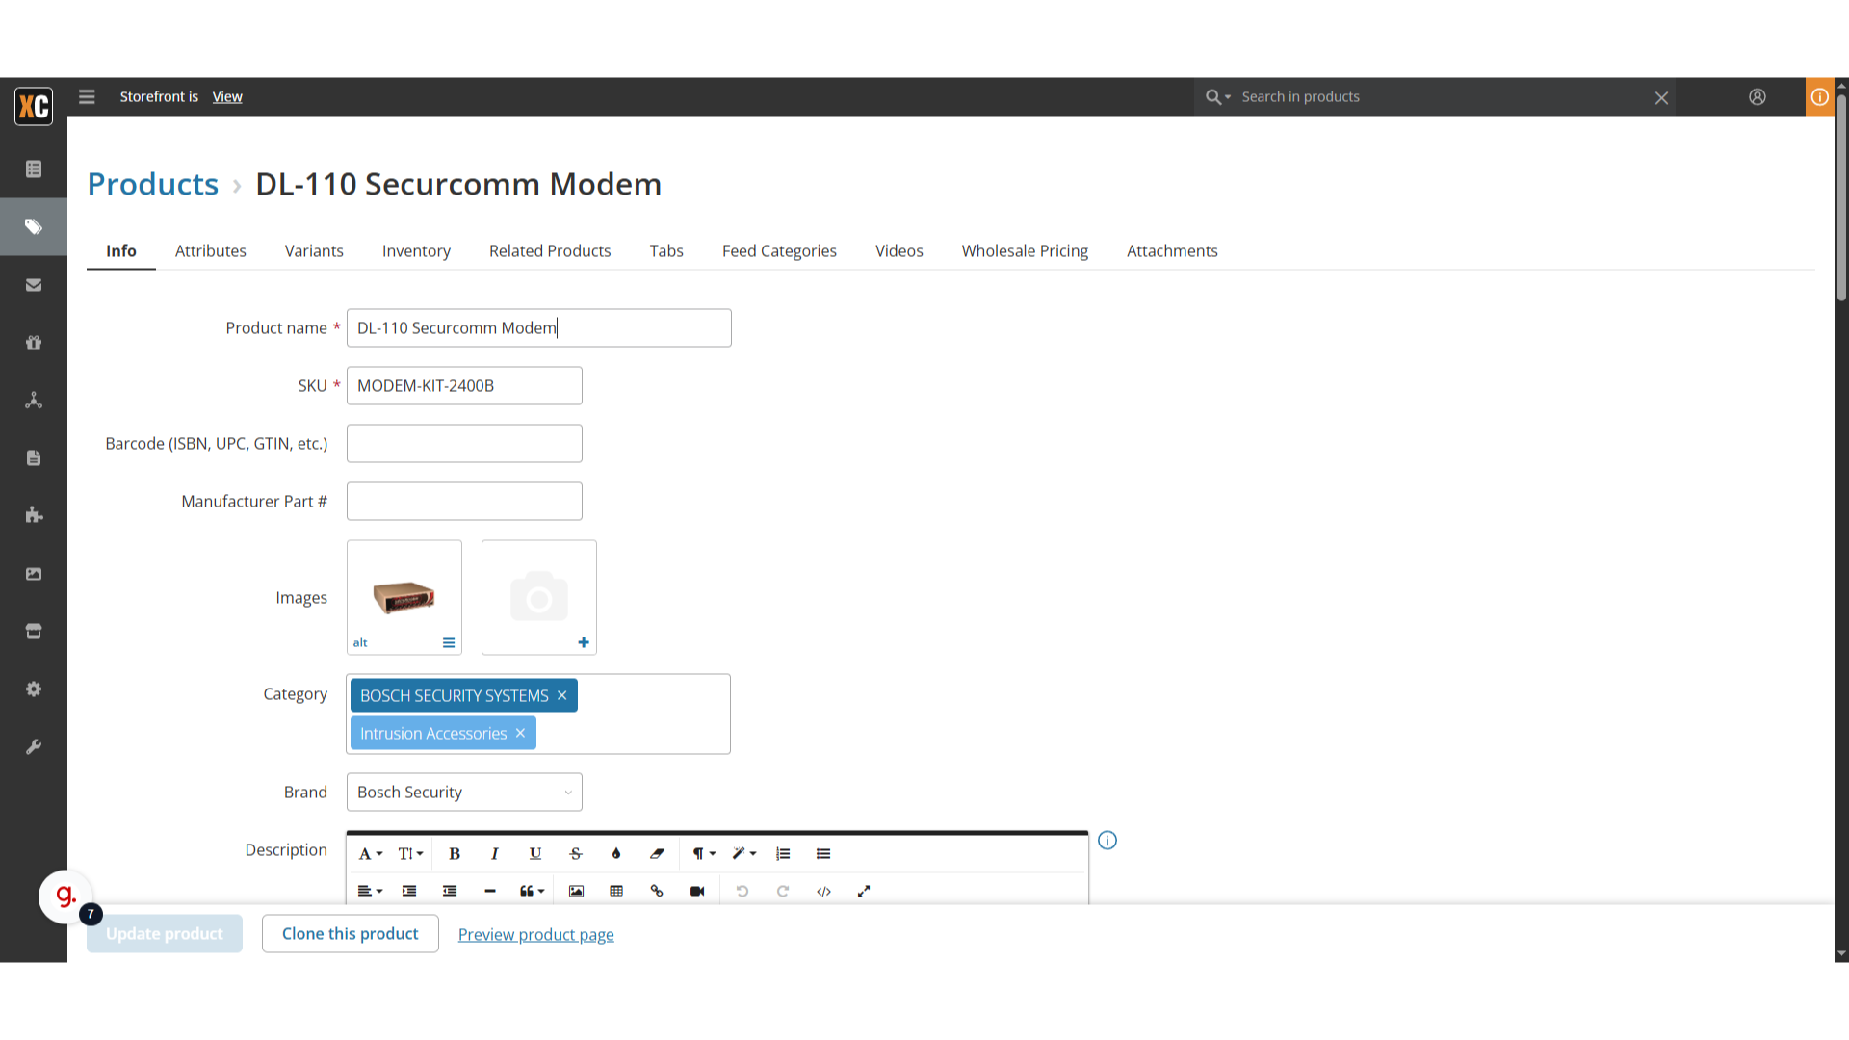The image size is (1849, 1040).
Task: Open the Catalog tag icon in the sidebar
Action: tap(34, 227)
